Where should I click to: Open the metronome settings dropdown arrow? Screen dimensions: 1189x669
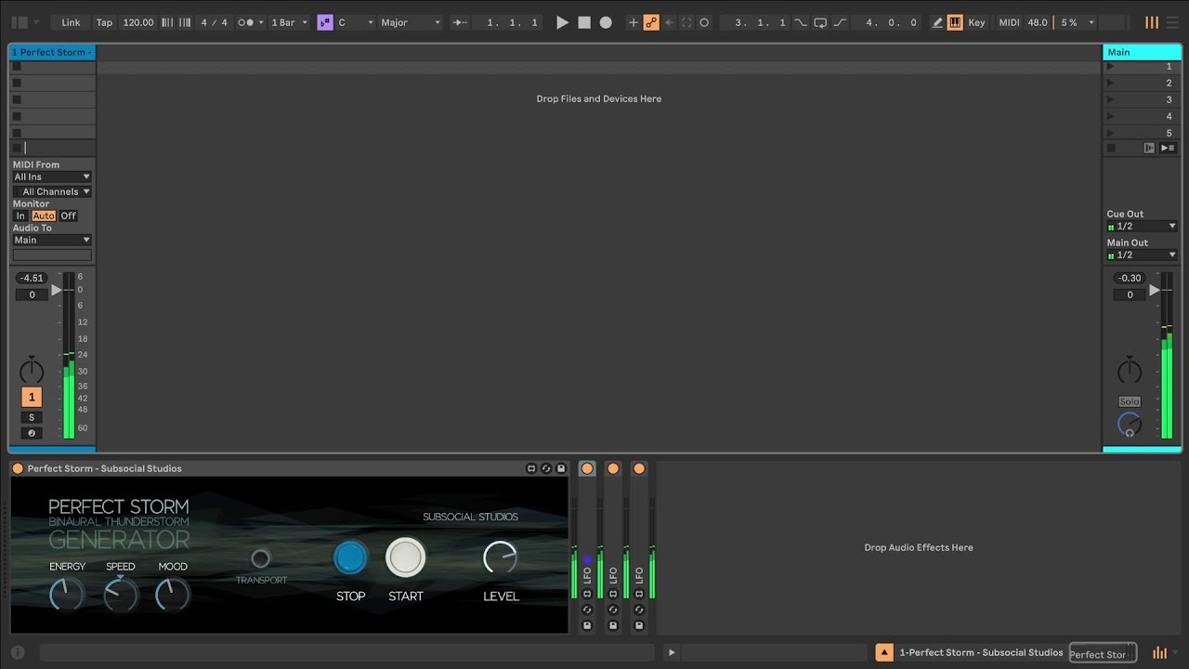click(261, 22)
